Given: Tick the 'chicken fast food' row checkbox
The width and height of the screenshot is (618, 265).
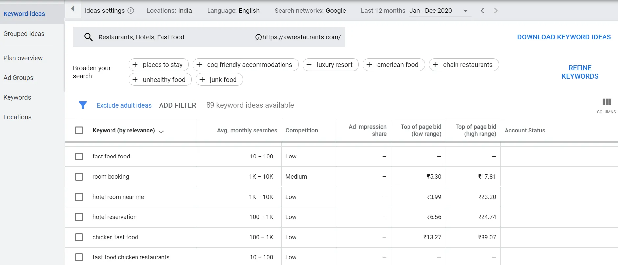Looking at the screenshot, I should pyautogui.click(x=79, y=237).
